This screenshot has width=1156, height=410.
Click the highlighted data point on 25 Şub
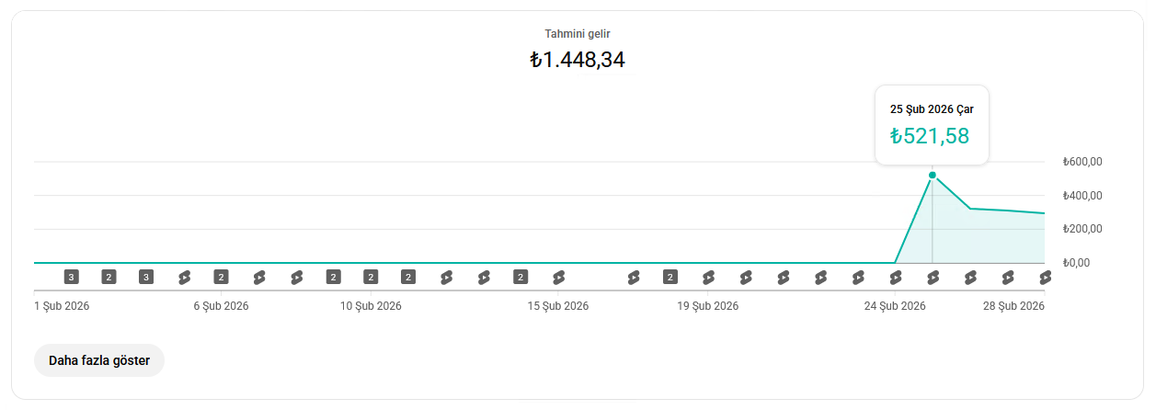[x=933, y=175]
